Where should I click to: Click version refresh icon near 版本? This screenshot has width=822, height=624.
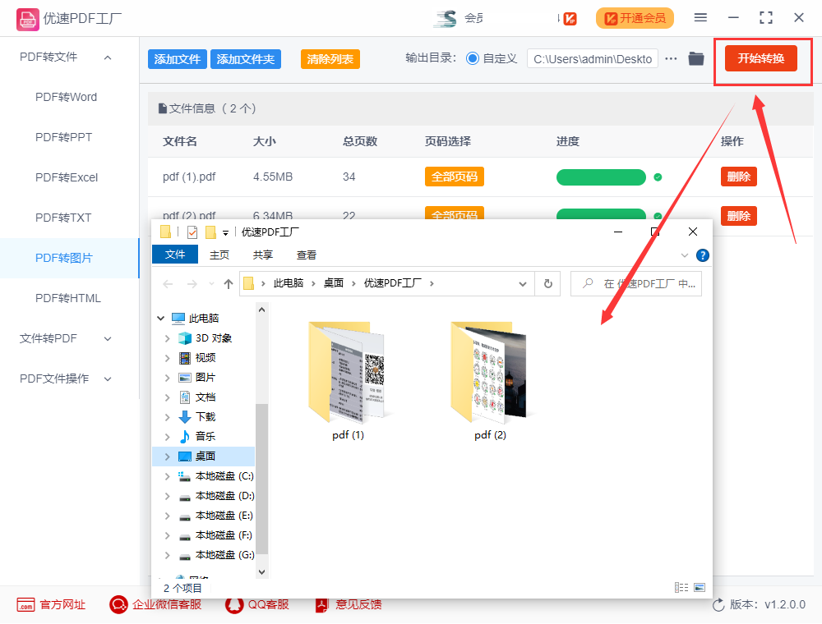point(718,604)
